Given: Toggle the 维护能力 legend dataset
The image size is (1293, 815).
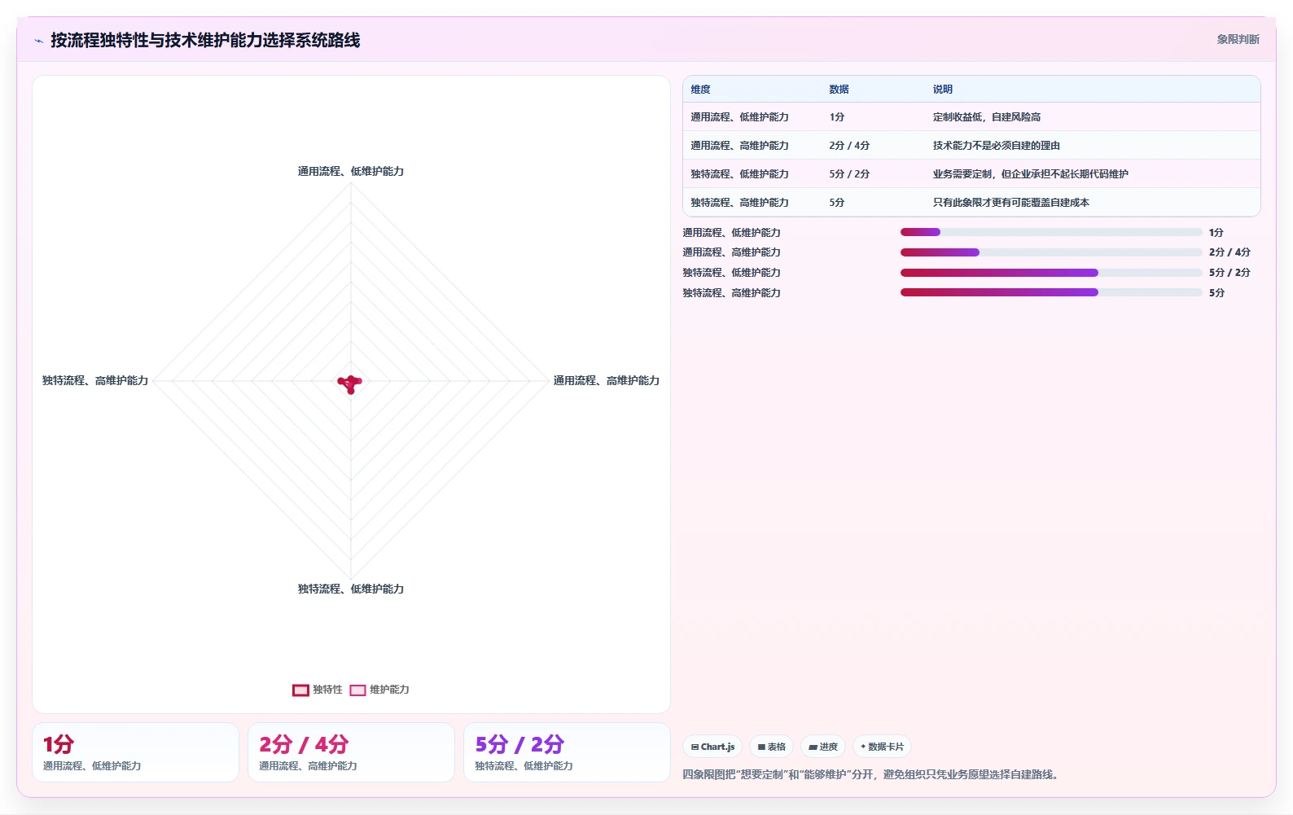Looking at the screenshot, I should pyautogui.click(x=379, y=690).
